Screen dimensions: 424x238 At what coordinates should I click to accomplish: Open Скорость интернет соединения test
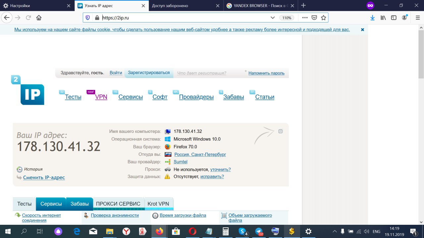click(x=41, y=218)
